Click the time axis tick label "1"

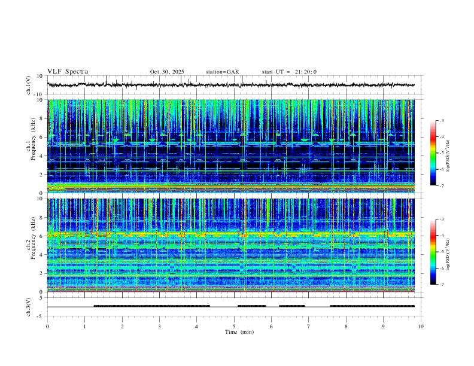coord(84,327)
